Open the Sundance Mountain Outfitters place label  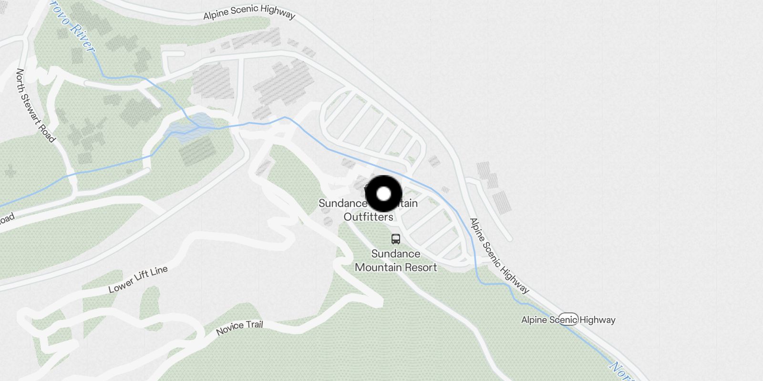coord(368,210)
